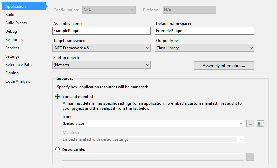Click the Default namespace text field
Image resolution: width=277 pixels, height=168 pixels.
tap(205, 31)
